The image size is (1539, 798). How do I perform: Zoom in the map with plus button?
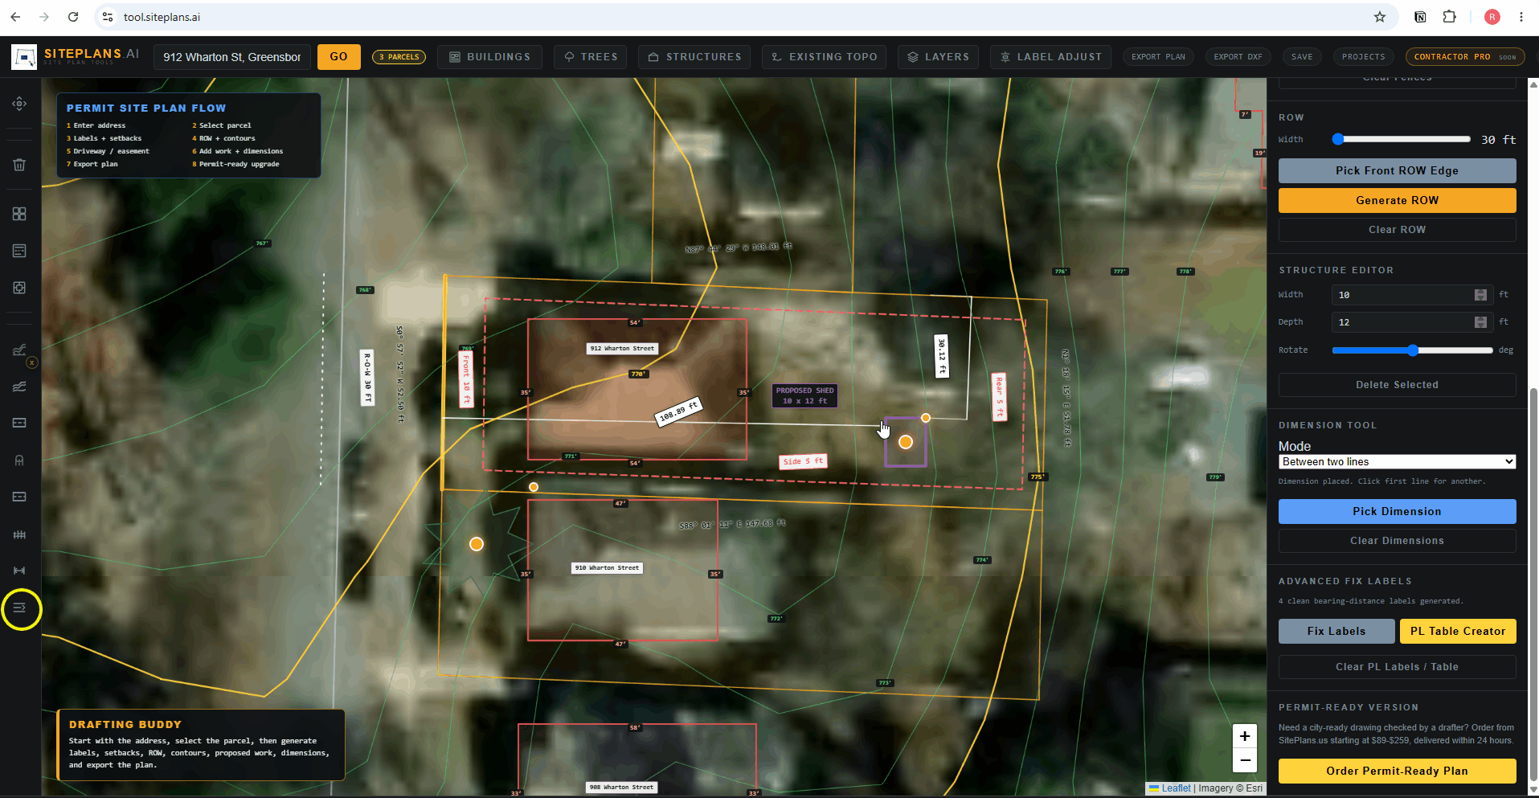click(1245, 736)
